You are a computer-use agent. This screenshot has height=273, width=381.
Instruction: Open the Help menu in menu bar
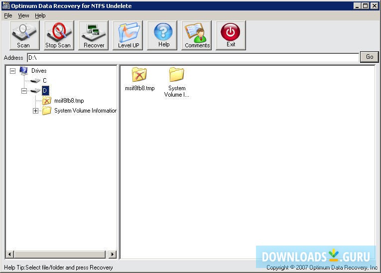click(40, 16)
